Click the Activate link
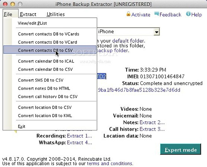207x167 pixels. tap(141, 15)
